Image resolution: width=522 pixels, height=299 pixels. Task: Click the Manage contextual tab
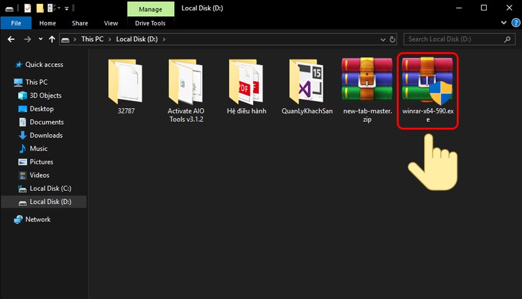pyautogui.click(x=151, y=9)
